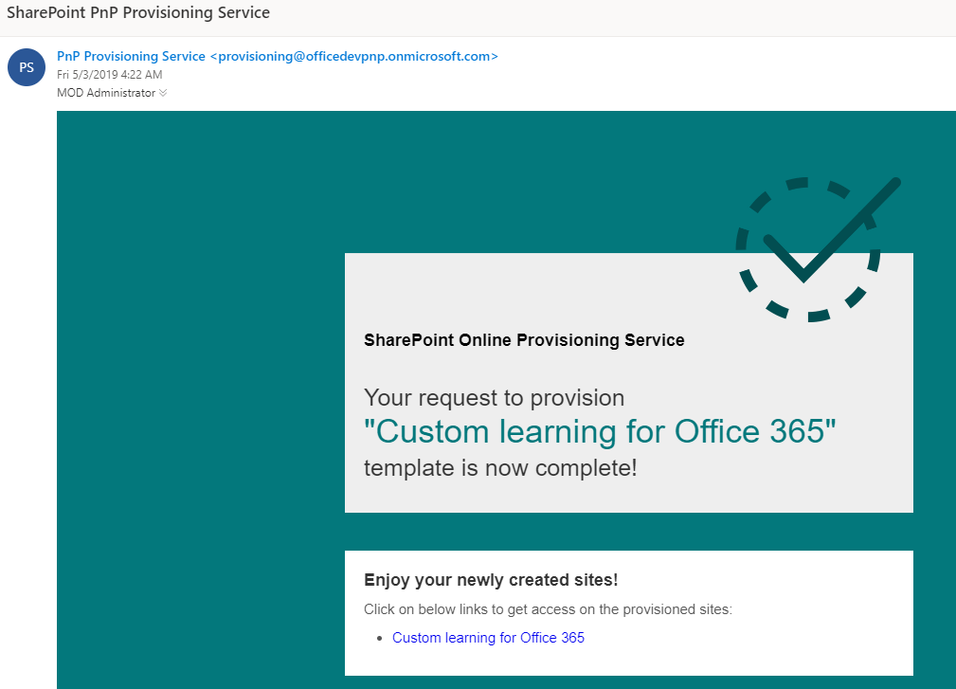Open the blue Custom learning for Office 365 link
Image resolution: width=956 pixels, height=689 pixels.
pos(488,638)
